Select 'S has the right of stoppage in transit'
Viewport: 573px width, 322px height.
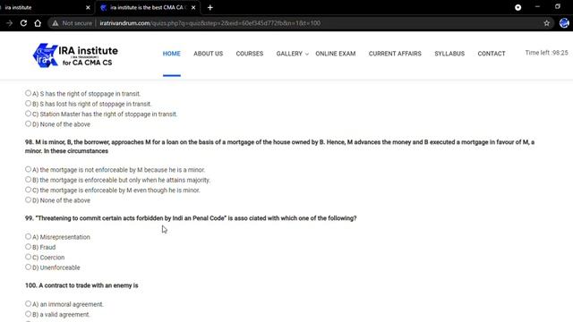point(28,93)
